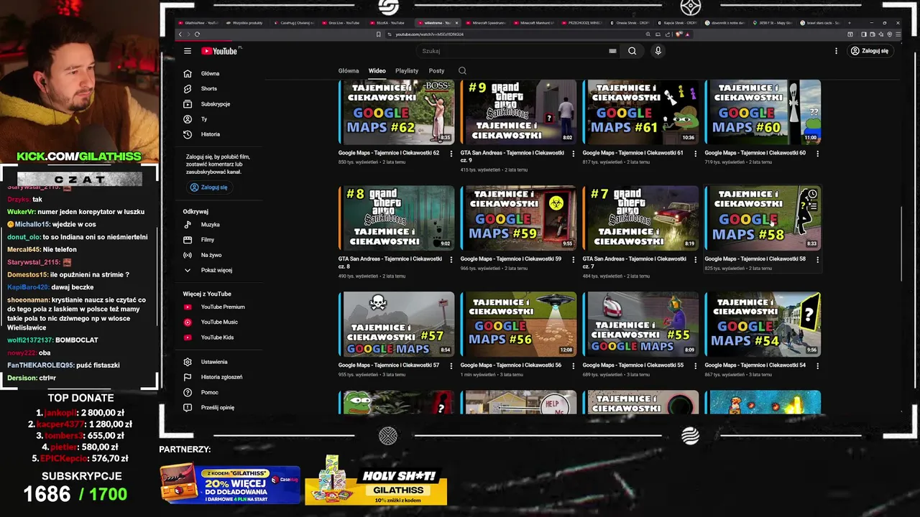
Task: Switch to the CaseHug browser tab
Action: [x=294, y=23]
